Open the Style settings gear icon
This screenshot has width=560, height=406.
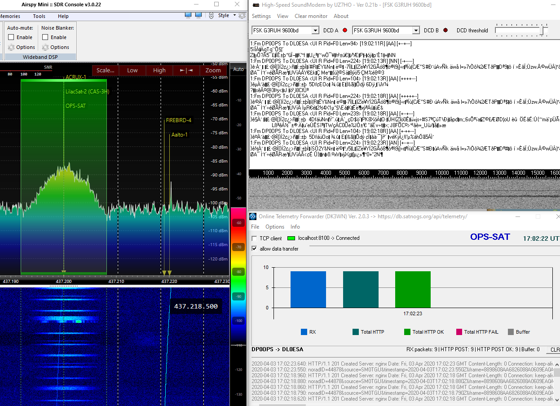pos(242,15)
